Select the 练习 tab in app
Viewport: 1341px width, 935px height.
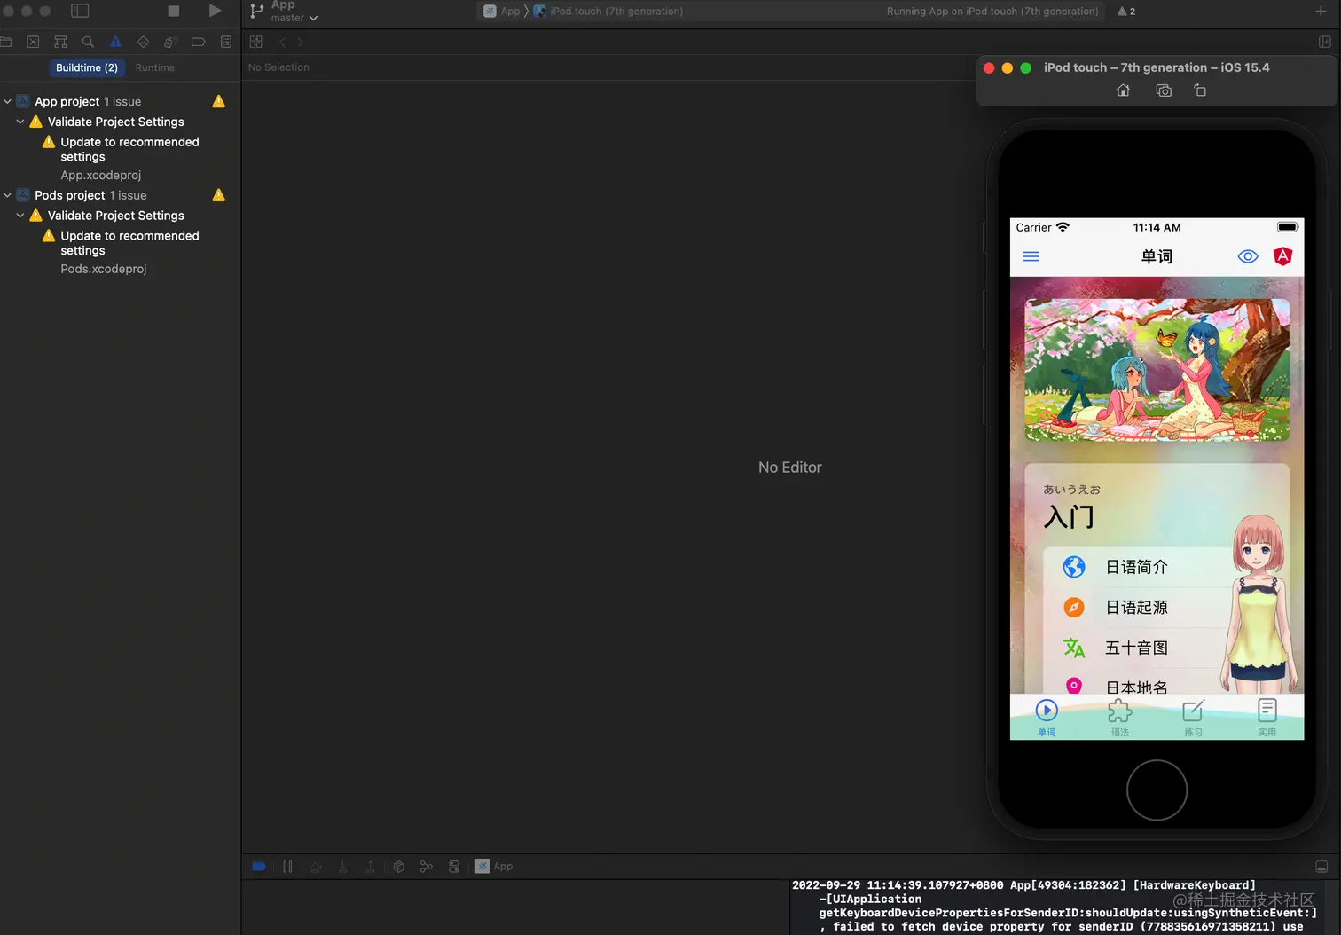click(x=1194, y=718)
